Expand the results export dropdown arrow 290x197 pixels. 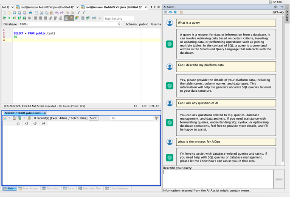coord(24,118)
